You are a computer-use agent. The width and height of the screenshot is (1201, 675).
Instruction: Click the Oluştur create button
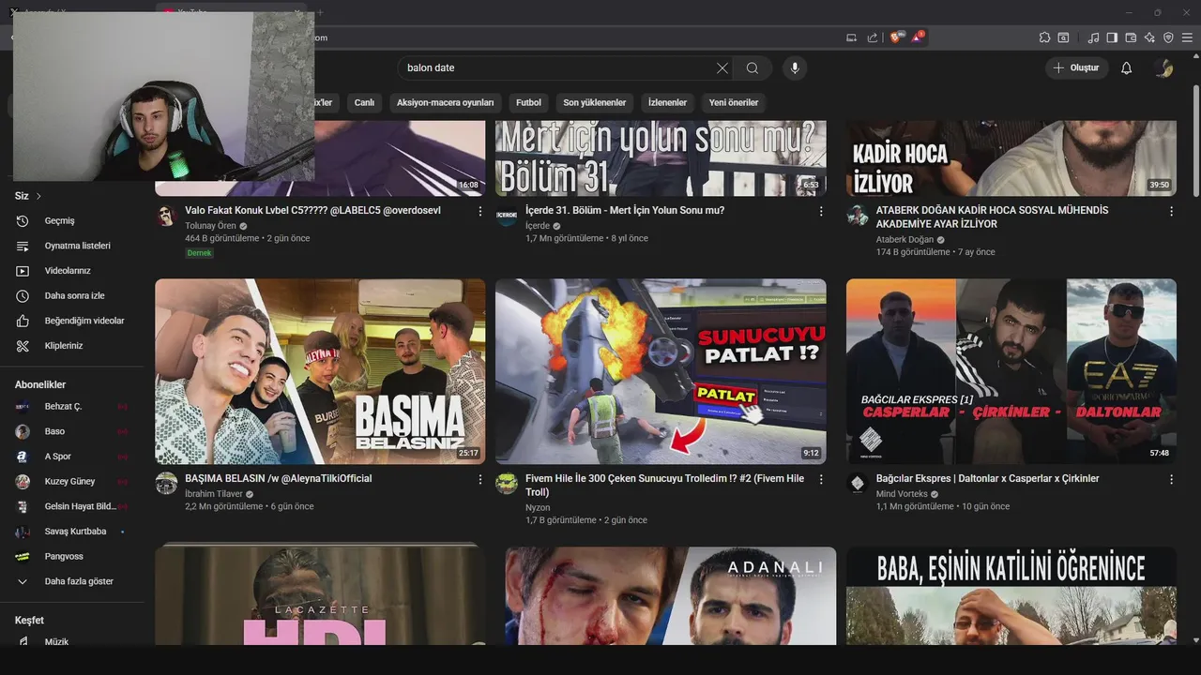pos(1077,68)
